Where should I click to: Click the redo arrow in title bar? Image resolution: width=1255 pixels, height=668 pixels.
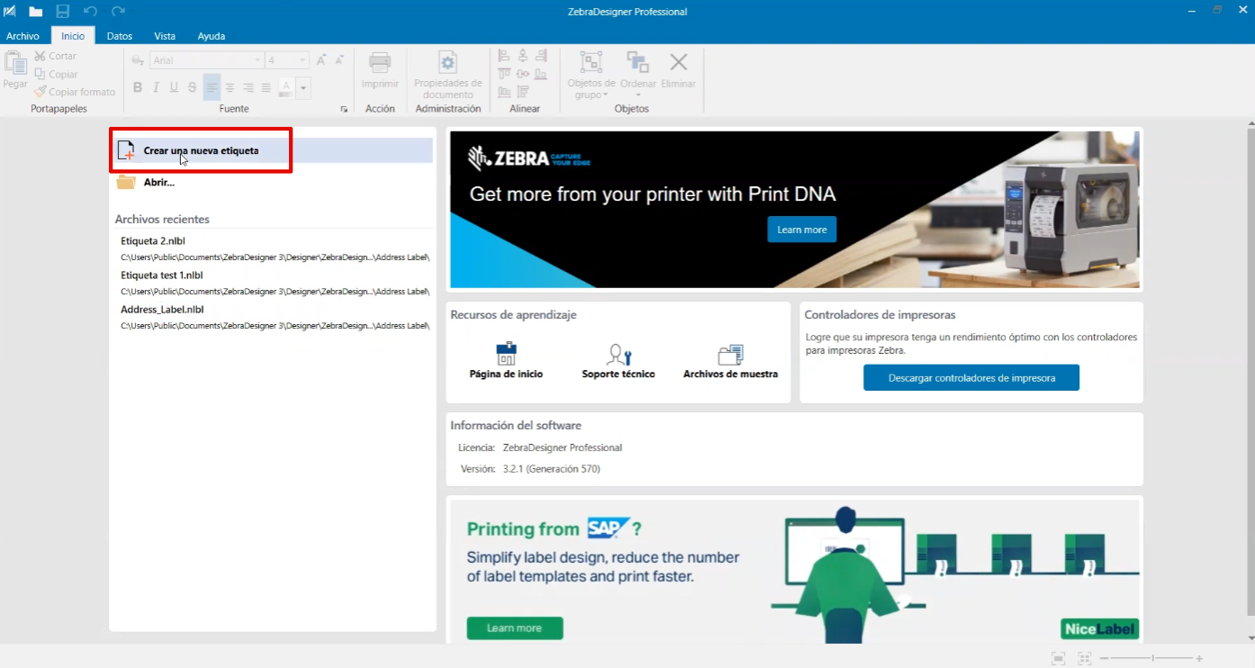coord(118,12)
